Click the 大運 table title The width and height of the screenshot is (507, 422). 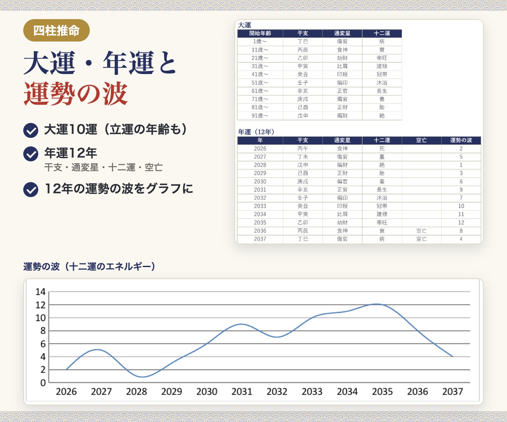244,25
